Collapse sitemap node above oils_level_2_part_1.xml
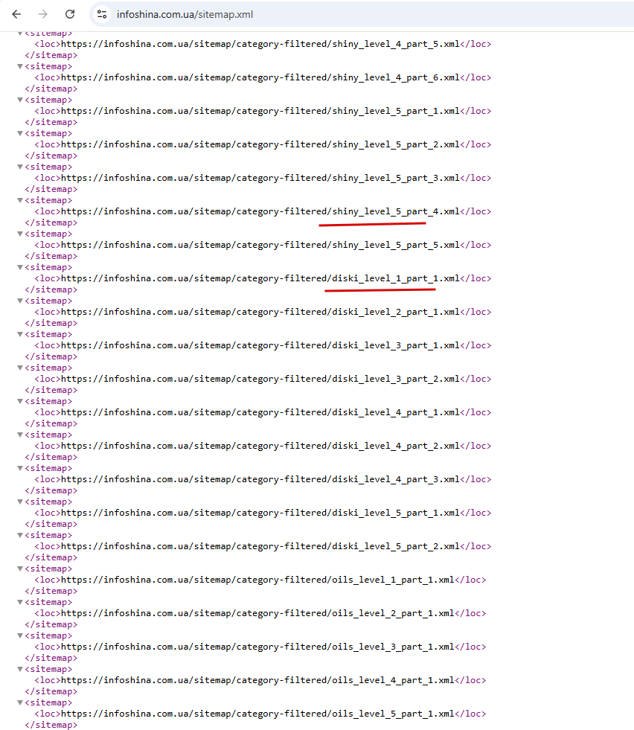Viewport: 634px width, 730px height. (x=20, y=603)
